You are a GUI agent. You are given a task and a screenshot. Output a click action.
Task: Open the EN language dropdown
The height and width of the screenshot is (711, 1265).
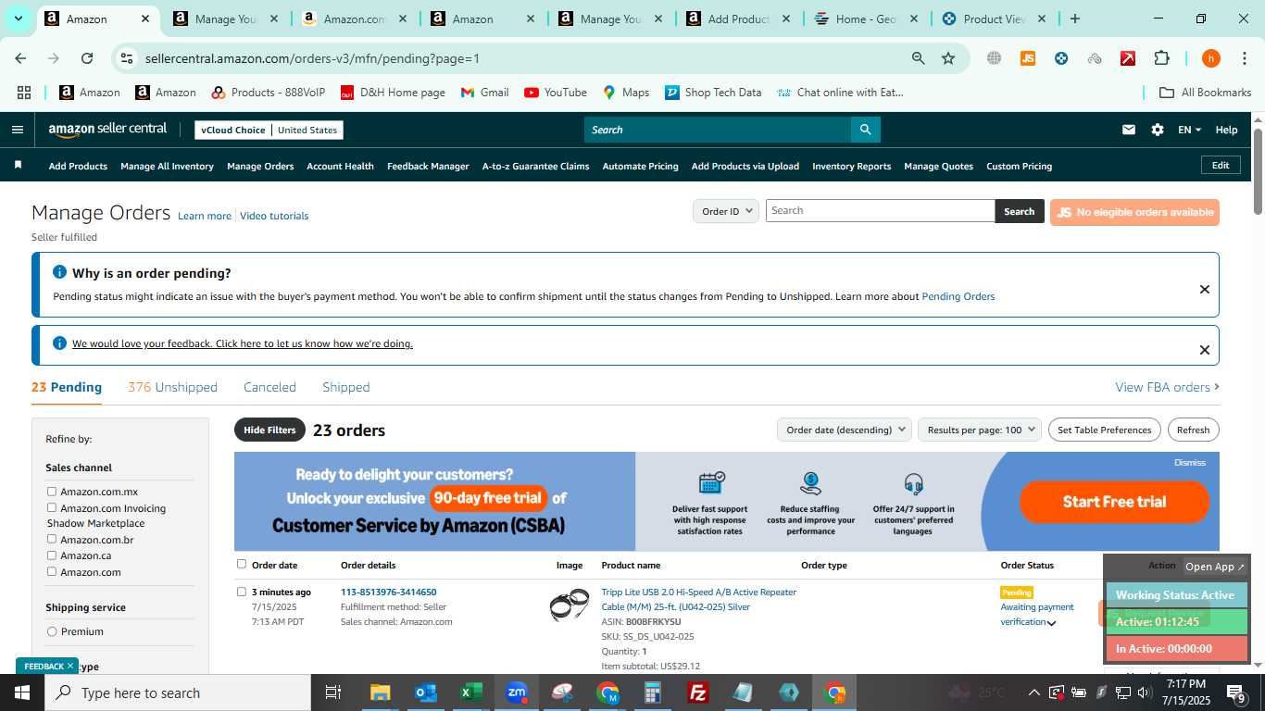(x=1189, y=130)
